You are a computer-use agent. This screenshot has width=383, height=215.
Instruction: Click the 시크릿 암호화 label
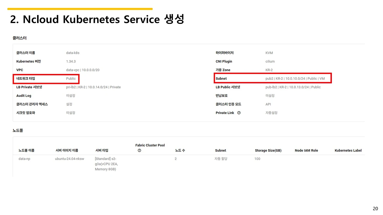point(26,113)
